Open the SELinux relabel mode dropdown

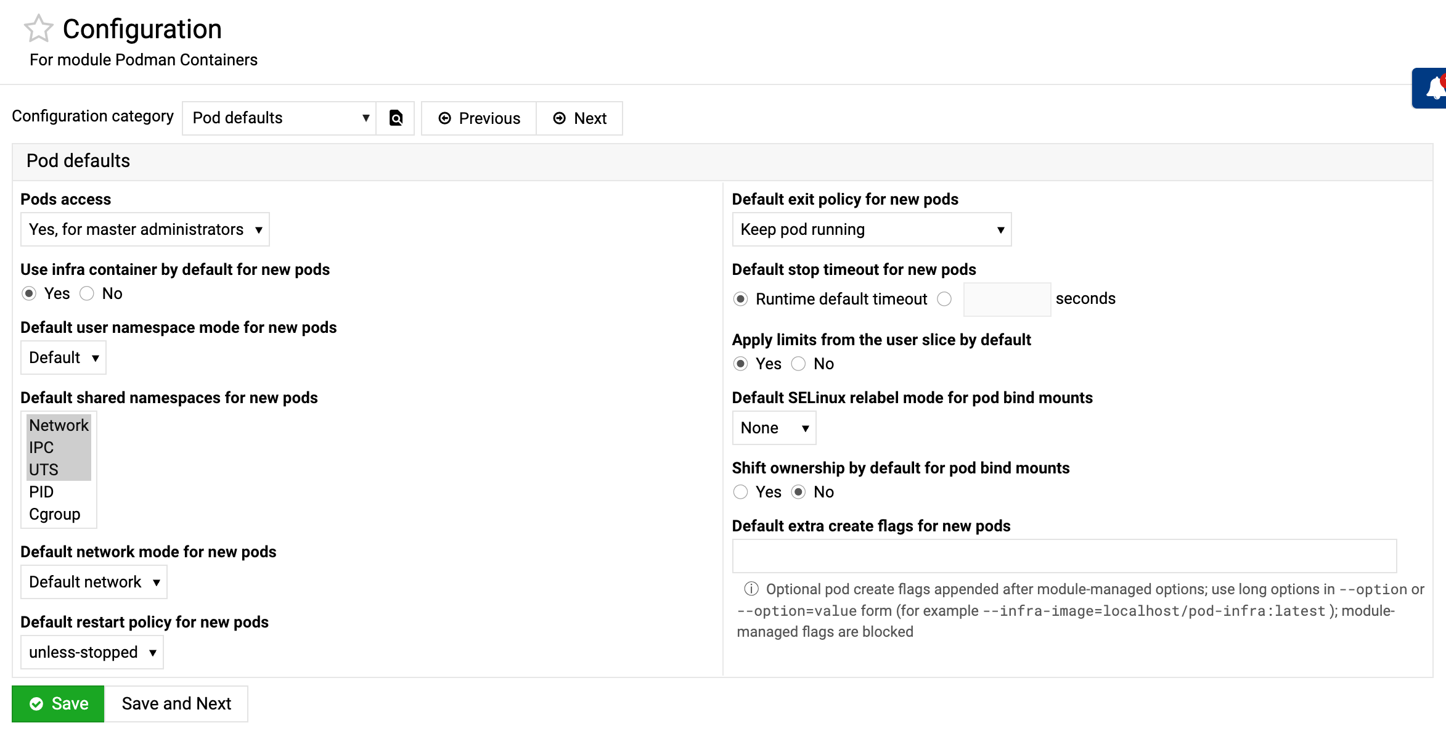tap(774, 428)
